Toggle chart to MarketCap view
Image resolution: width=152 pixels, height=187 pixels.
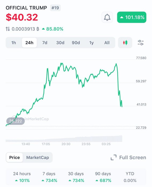[38, 157]
